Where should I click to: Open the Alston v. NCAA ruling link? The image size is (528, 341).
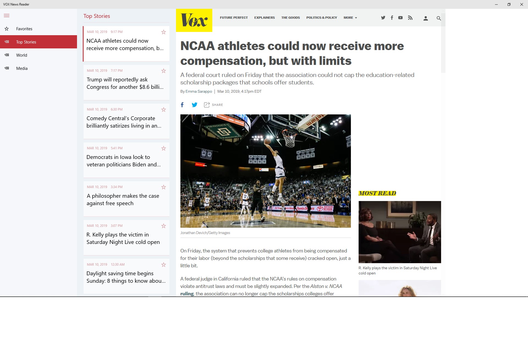tap(187, 294)
